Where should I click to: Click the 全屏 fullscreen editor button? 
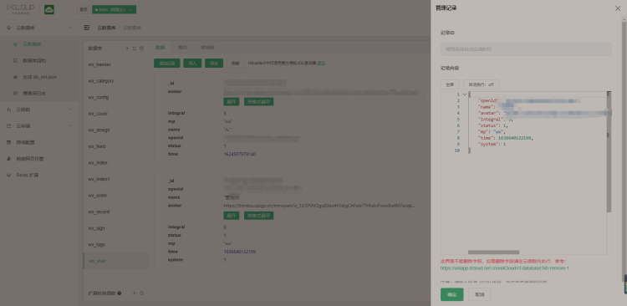tap(450, 84)
